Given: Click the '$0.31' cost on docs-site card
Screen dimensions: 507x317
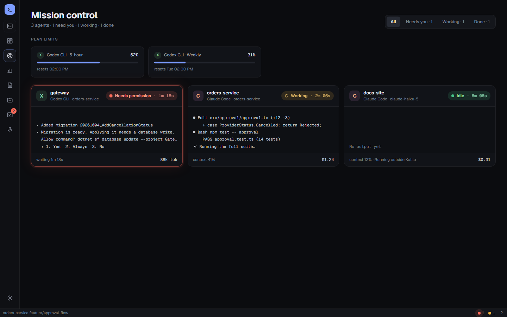Looking at the screenshot, I should (x=484, y=160).
